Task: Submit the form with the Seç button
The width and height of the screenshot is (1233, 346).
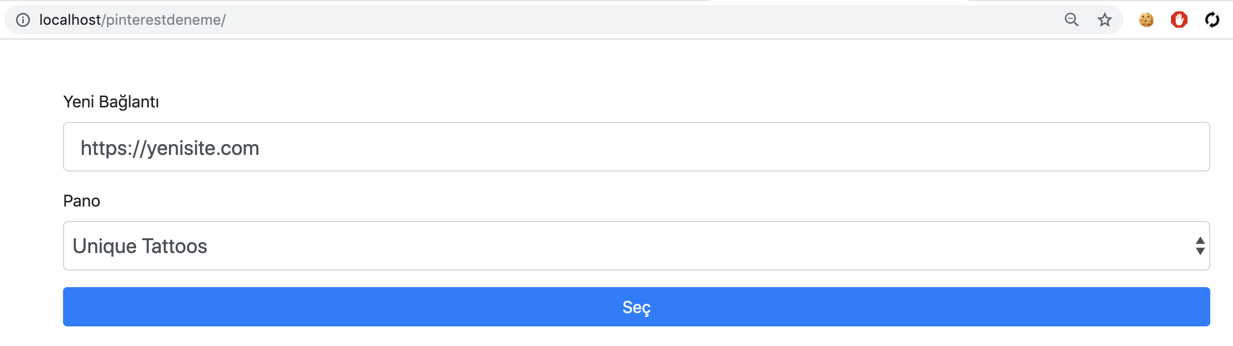Action: click(x=637, y=307)
